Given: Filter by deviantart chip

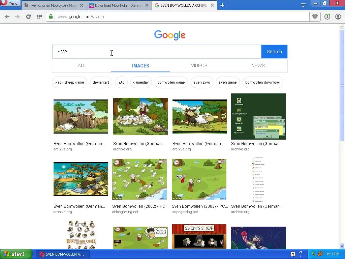Looking at the screenshot, I should pos(101,82).
